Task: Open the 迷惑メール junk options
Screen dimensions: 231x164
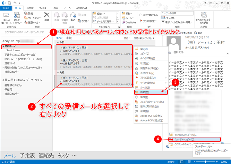Action: coord(32,22)
